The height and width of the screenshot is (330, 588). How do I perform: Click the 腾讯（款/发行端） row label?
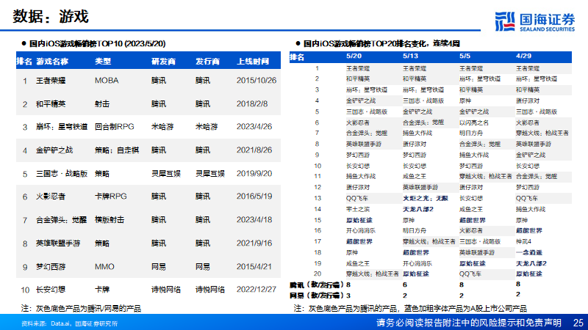click(317, 285)
